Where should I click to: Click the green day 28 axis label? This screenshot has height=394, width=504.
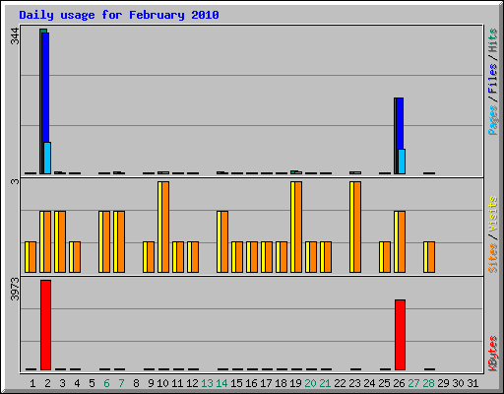(x=428, y=383)
